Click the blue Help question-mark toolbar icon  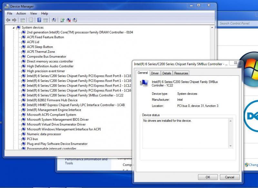coord(39,20)
